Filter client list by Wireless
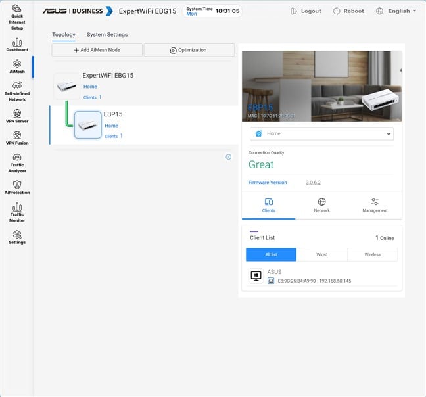 (373, 255)
